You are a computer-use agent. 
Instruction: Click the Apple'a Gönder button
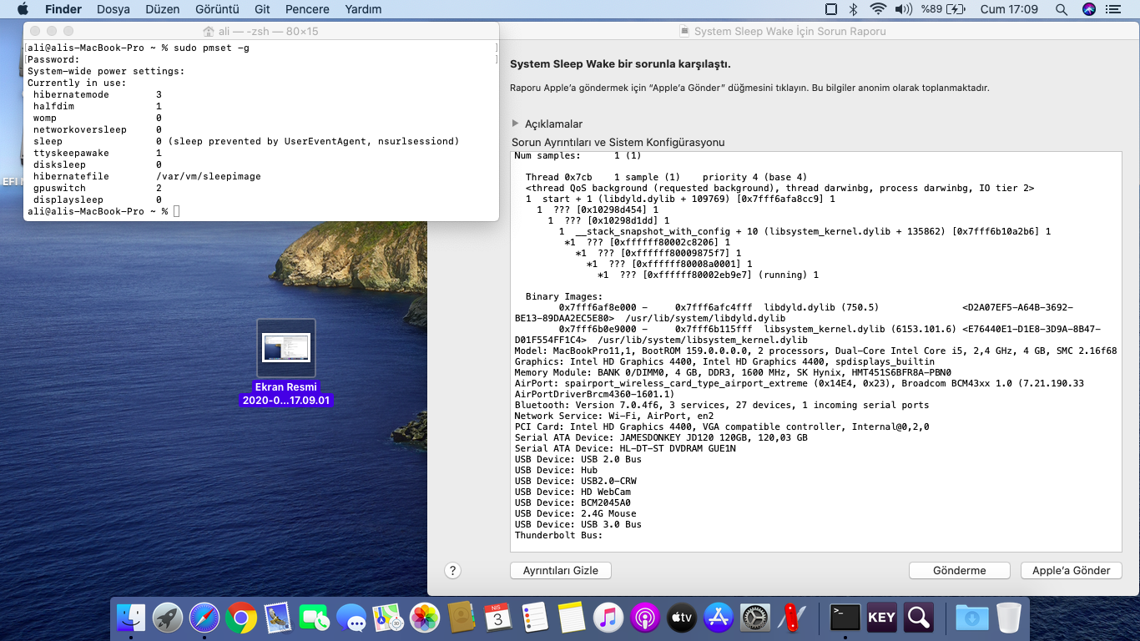1071,570
